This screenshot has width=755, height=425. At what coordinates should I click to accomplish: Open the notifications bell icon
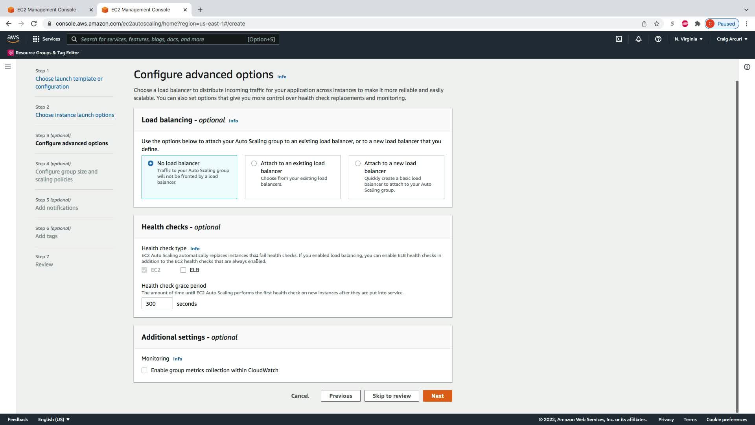pos(639,39)
